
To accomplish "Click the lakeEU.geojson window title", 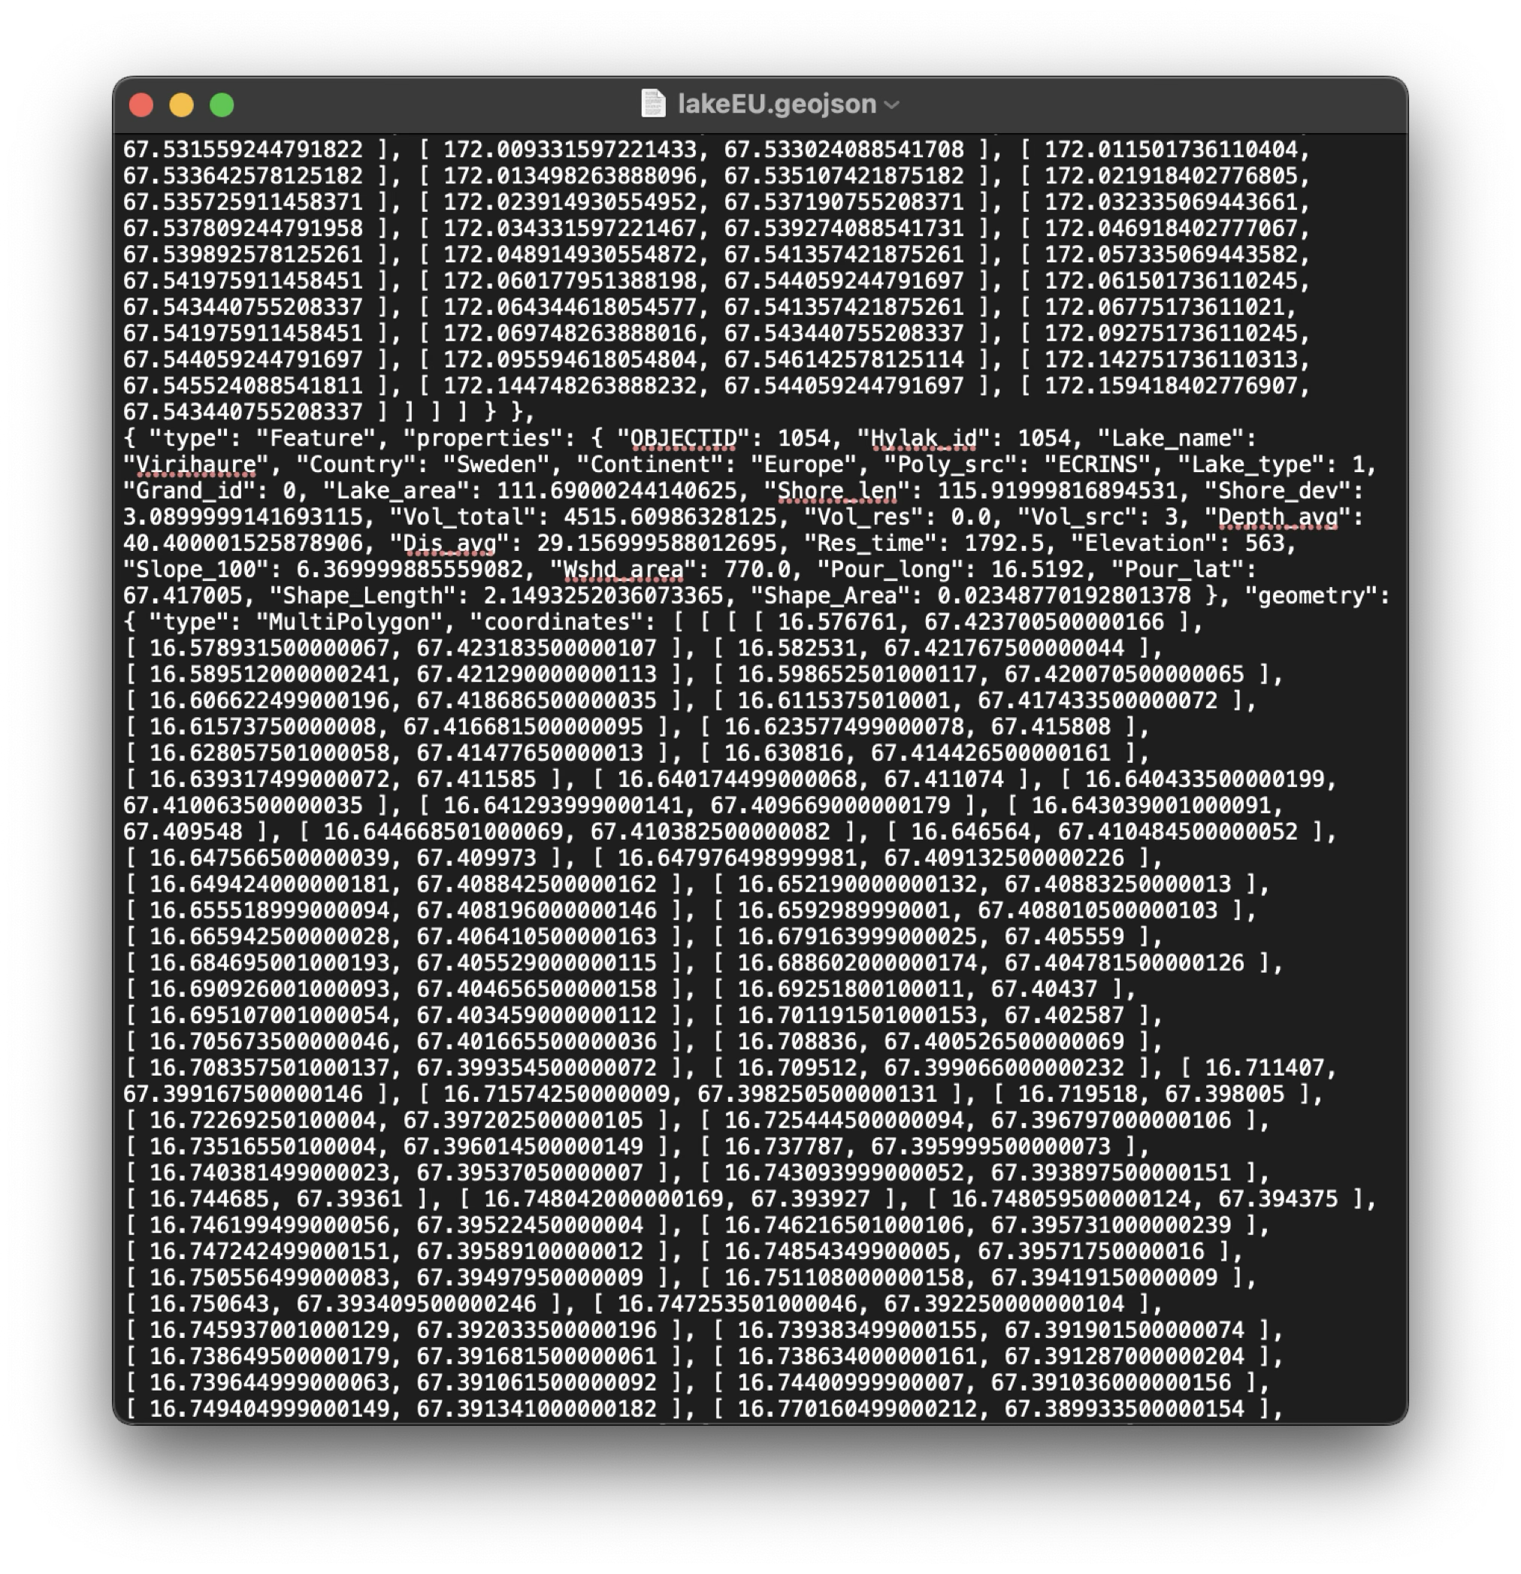I will [776, 104].
